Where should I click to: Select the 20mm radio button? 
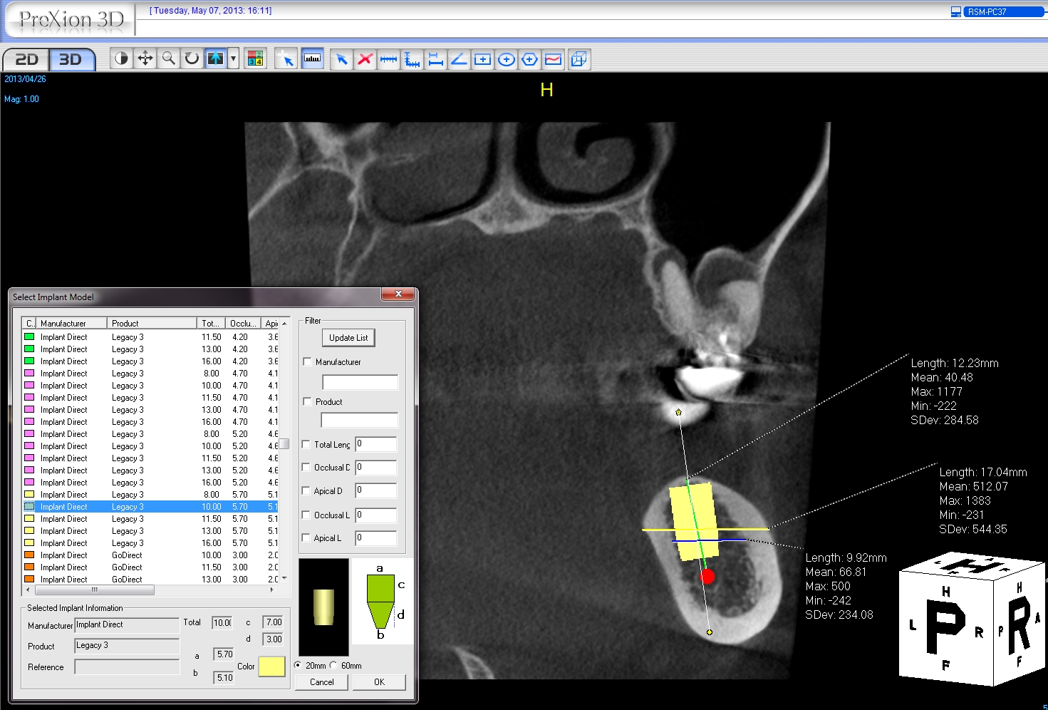coord(298,665)
